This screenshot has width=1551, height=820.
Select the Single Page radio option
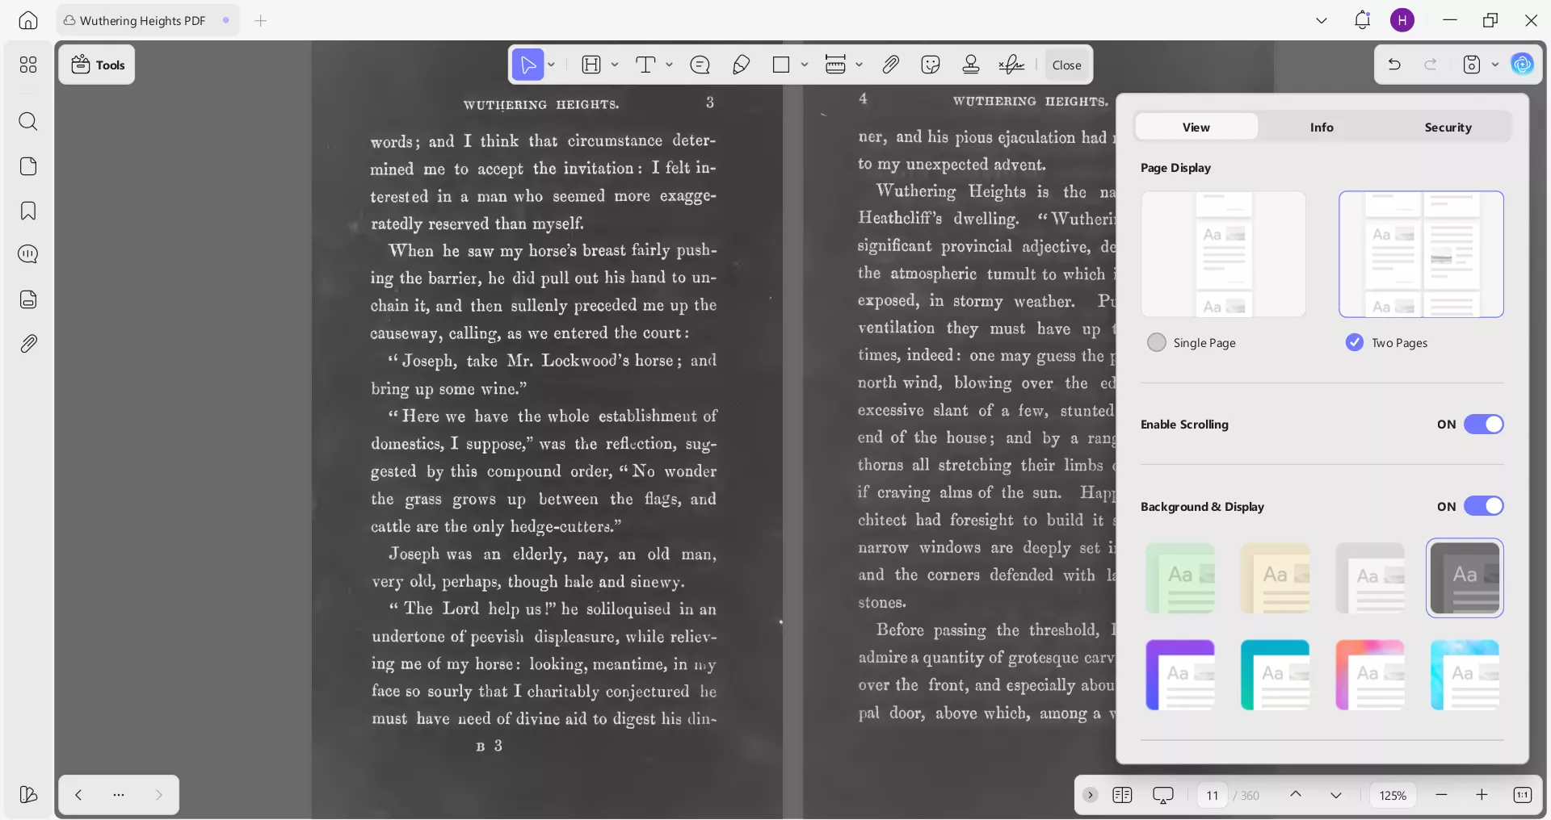1157,342
